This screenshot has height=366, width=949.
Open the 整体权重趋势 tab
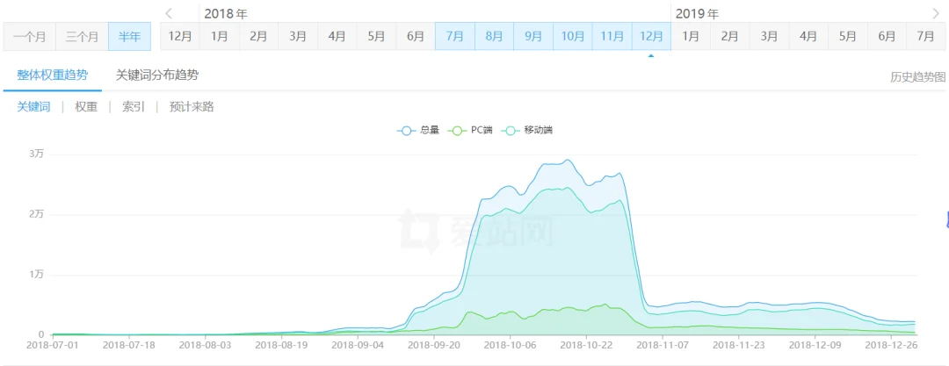tap(53, 75)
